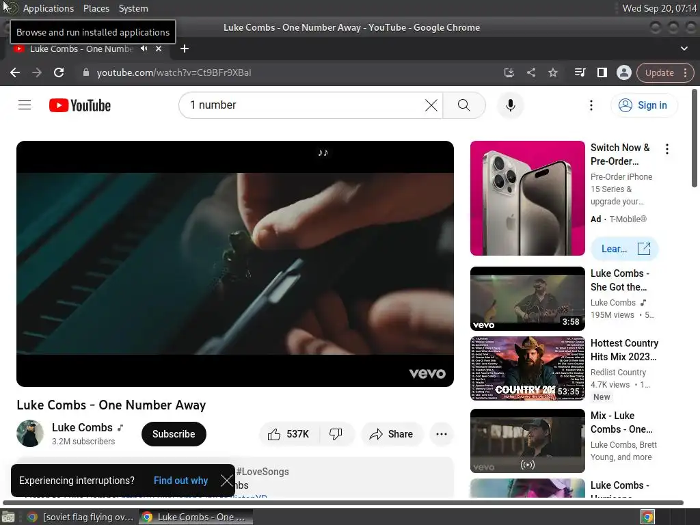Bookmark this tab with the star icon

552,72
